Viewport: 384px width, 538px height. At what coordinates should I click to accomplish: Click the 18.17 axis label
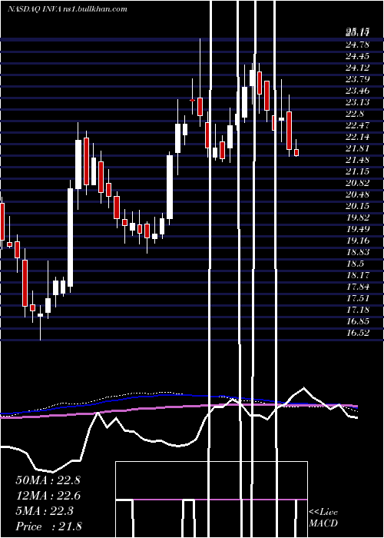[358, 275]
